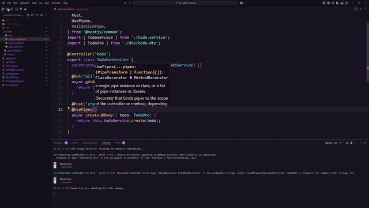This screenshot has width=369, height=208.
Task: Click the New File icon in Explorer header
Action: (28, 15)
